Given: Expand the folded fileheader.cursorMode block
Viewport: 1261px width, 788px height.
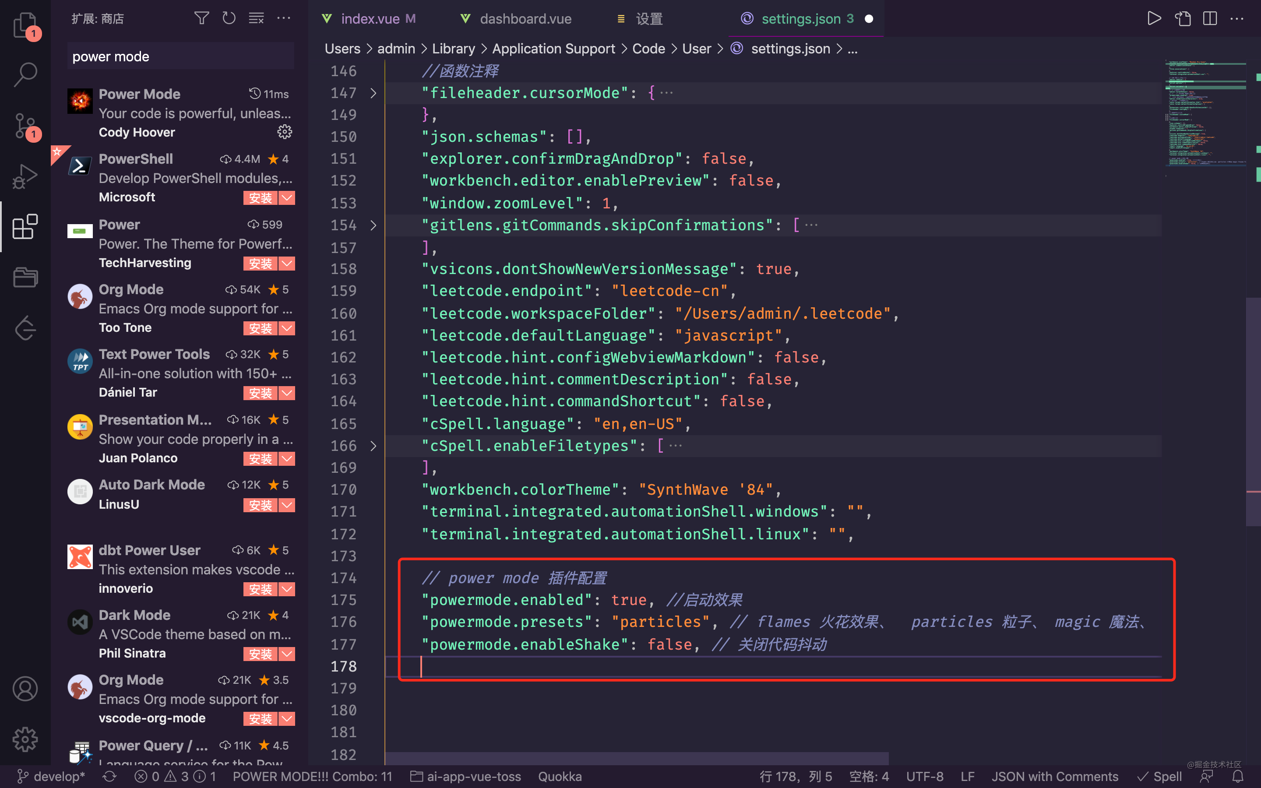Looking at the screenshot, I should tap(373, 92).
